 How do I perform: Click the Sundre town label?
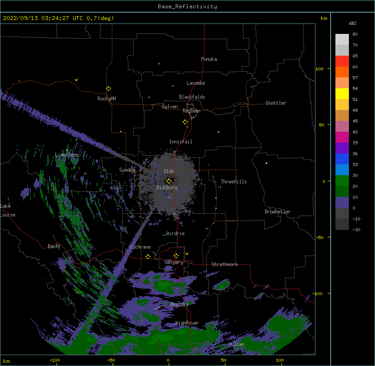pos(127,170)
